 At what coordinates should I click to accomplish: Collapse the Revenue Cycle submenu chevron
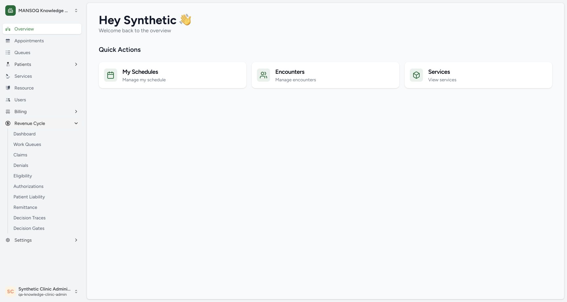(x=76, y=123)
